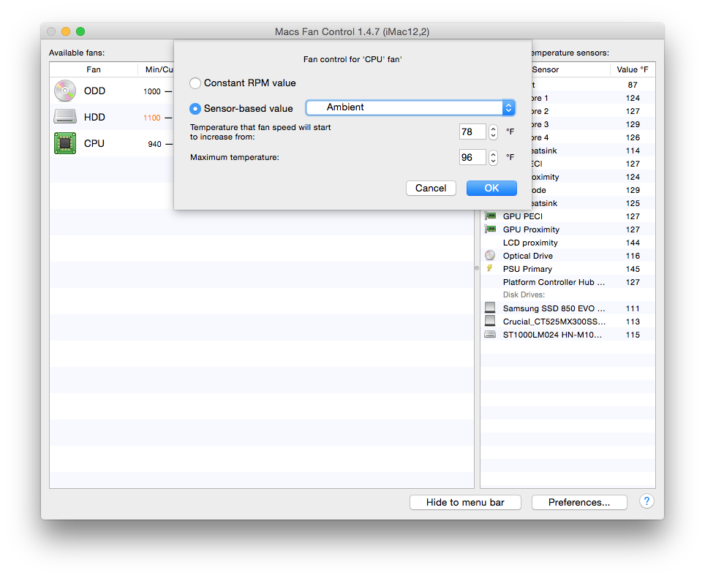
Task: Open the Ambient sensor dropdown
Action: (x=410, y=107)
